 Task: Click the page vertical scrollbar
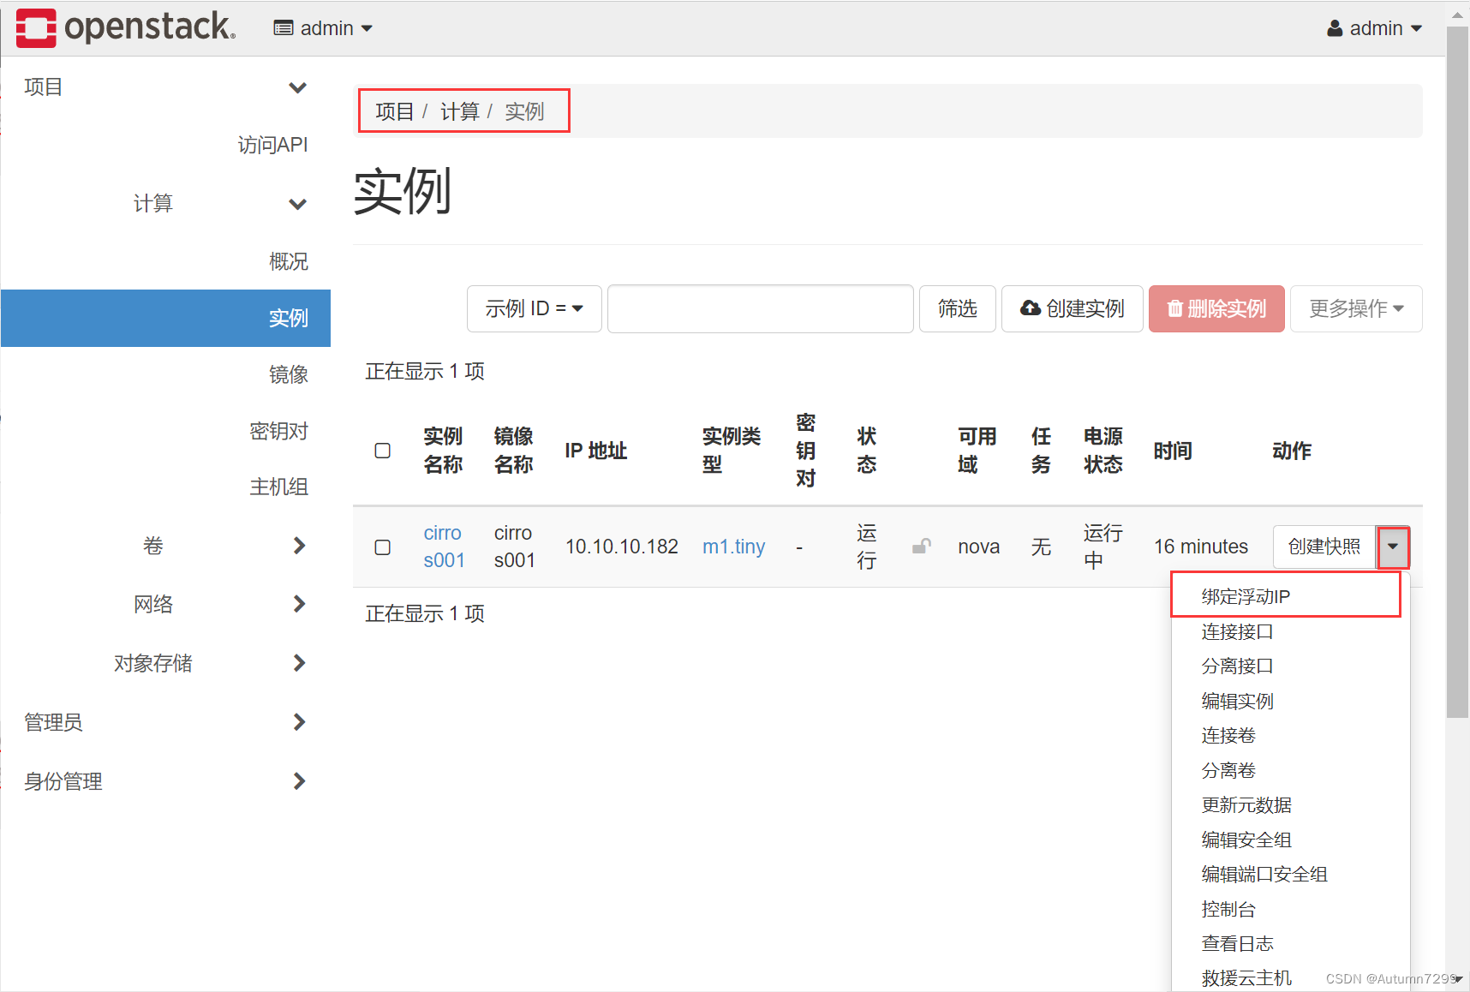[1457, 371]
